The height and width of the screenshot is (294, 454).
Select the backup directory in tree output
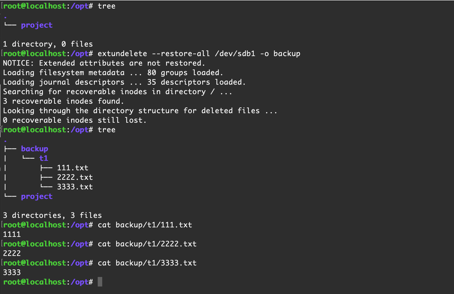click(35, 149)
